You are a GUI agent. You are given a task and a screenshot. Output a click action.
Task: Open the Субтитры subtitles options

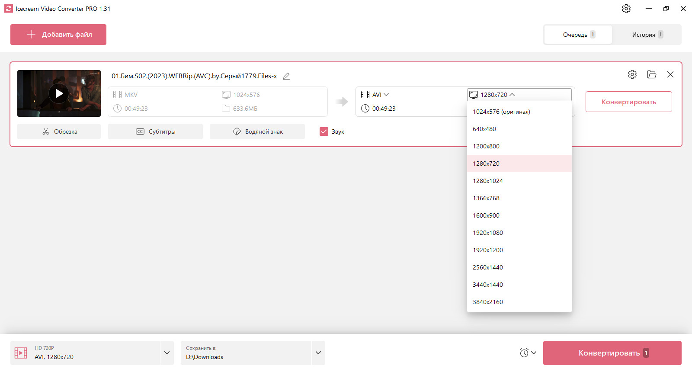pos(155,131)
